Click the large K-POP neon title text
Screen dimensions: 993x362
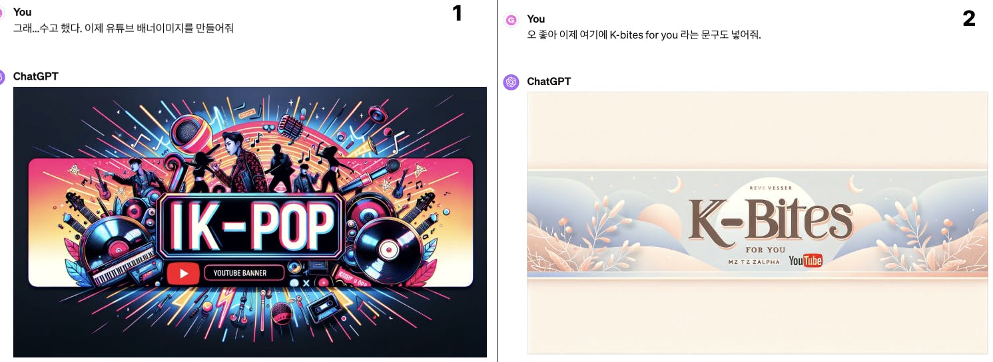tap(250, 225)
